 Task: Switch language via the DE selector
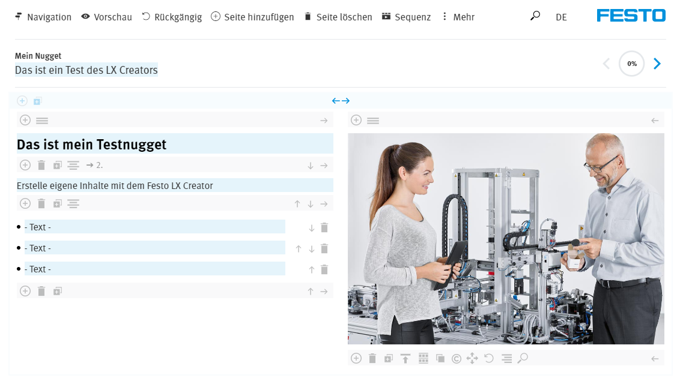point(561,17)
